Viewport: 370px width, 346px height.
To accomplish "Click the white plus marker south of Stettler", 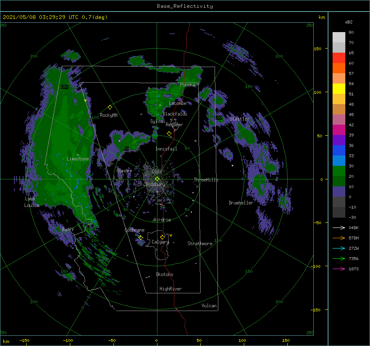I will (x=232, y=165).
